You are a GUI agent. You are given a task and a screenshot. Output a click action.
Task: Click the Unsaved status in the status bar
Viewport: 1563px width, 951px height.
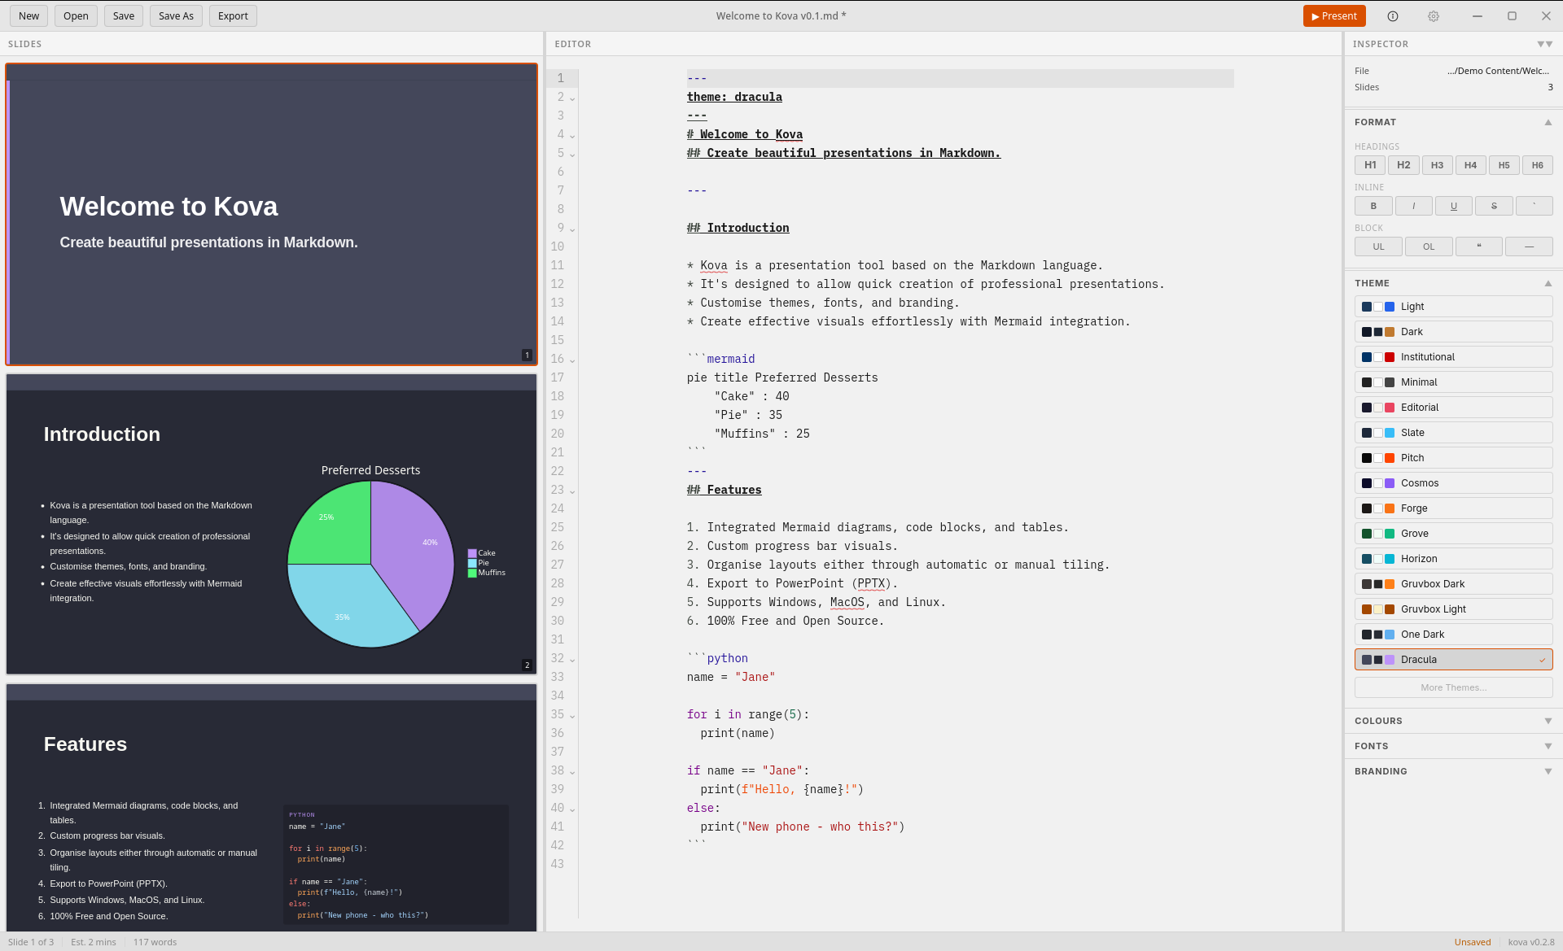point(1472,942)
